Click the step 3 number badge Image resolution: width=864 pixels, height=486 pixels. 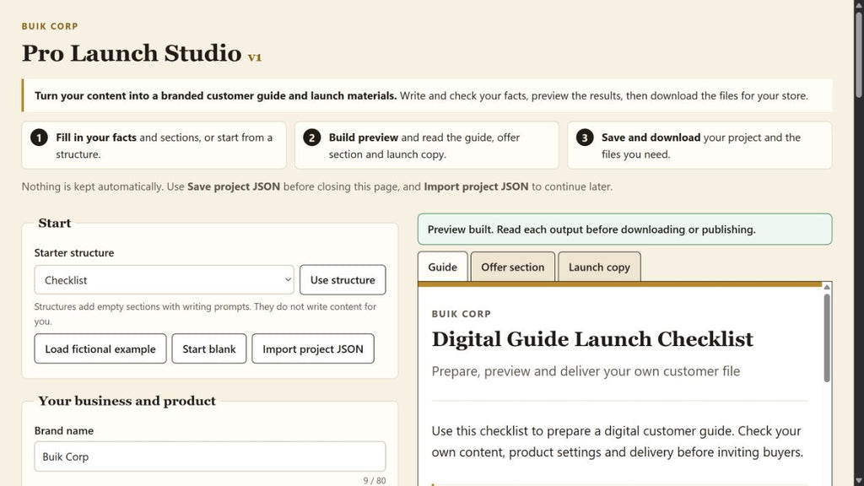(585, 138)
